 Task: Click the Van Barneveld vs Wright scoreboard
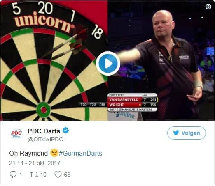(x=132, y=102)
